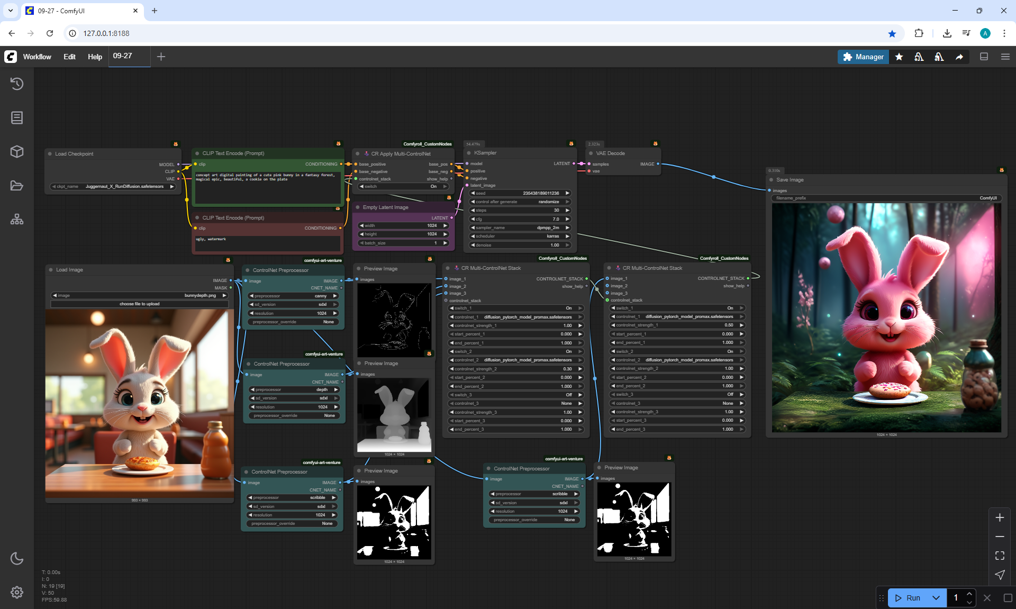Open the model library tree icon
This screenshot has height=609, width=1016.
[x=17, y=219]
